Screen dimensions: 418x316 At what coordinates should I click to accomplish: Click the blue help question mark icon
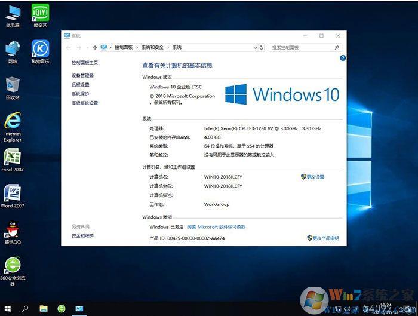(x=343, y=58)
